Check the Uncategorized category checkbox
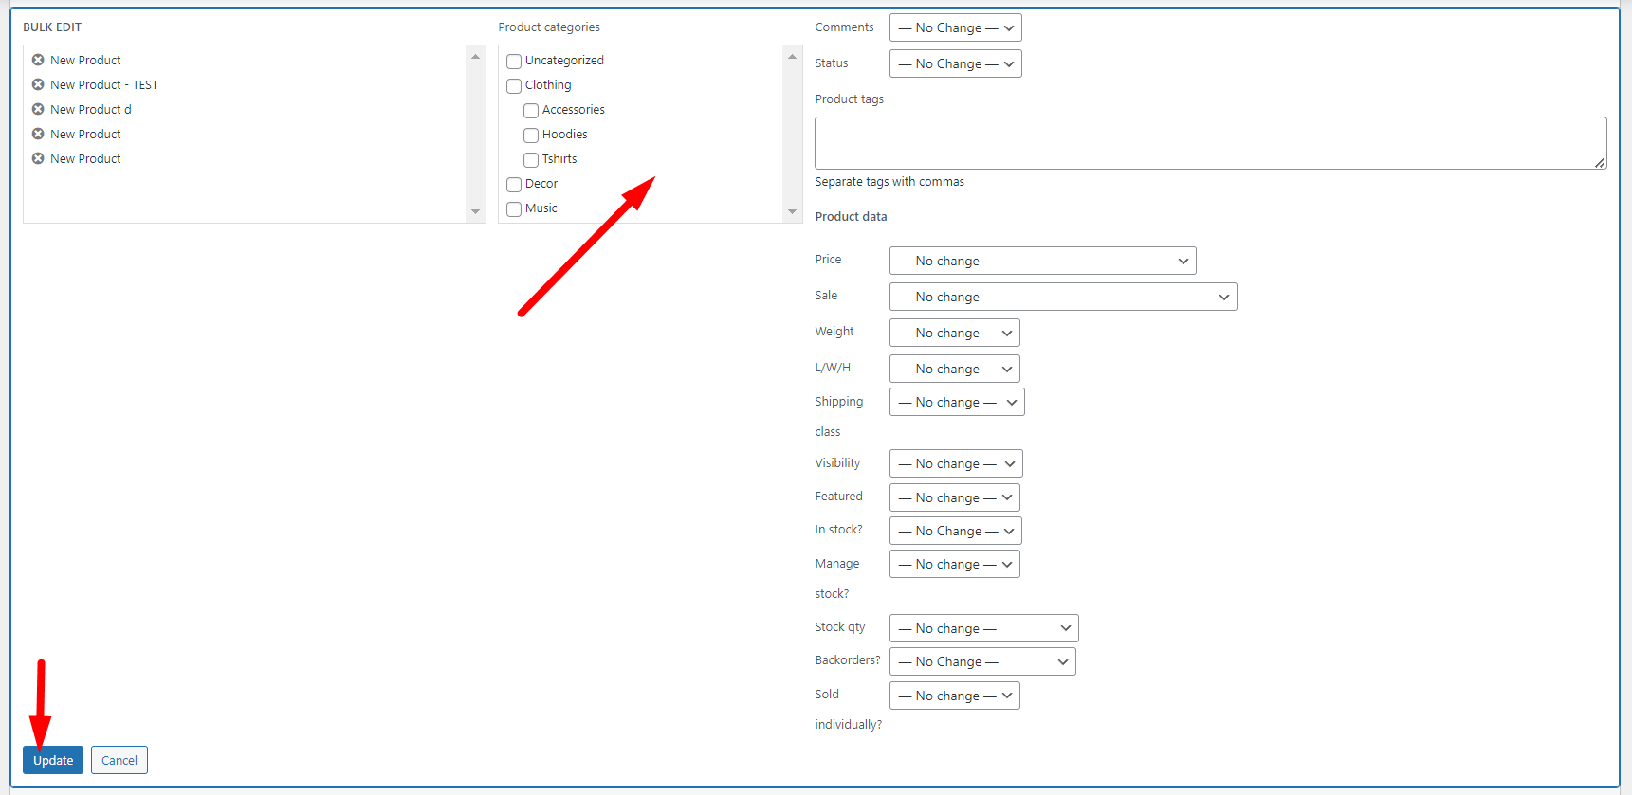Image resolution: width=1632 pixels, height=795 pixels. coord(514,62)
